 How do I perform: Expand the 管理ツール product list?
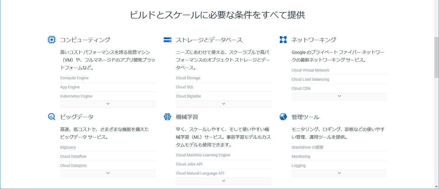point(339,173)
